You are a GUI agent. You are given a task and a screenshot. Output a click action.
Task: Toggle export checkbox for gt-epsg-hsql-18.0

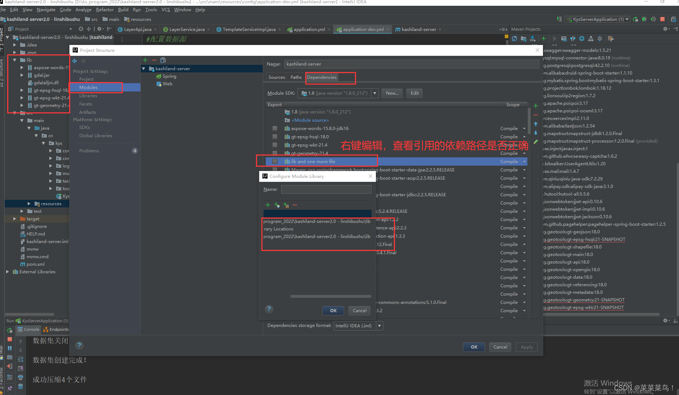coord(275,137)
